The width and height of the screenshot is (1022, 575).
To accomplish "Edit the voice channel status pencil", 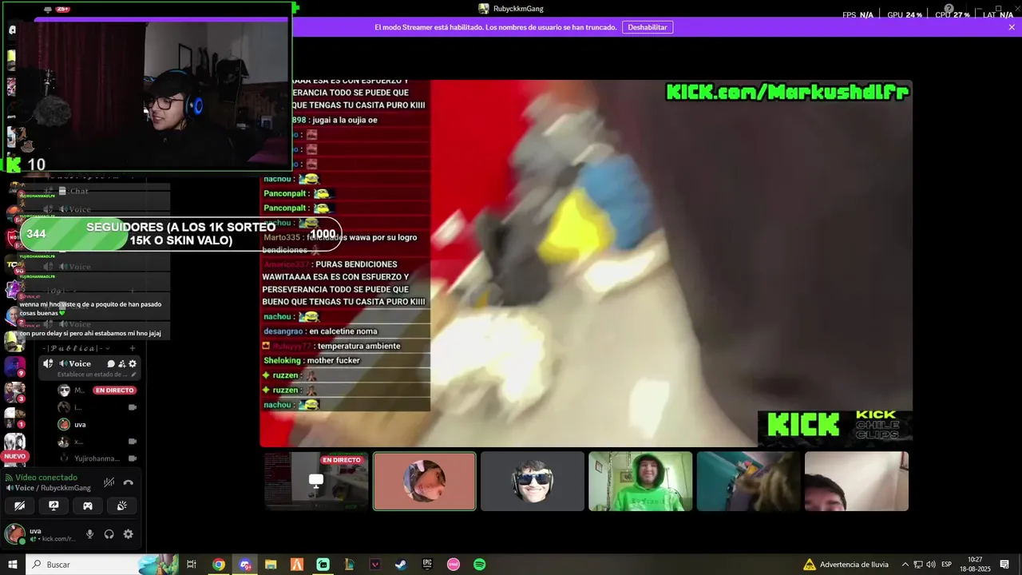I will click(133, 375).
